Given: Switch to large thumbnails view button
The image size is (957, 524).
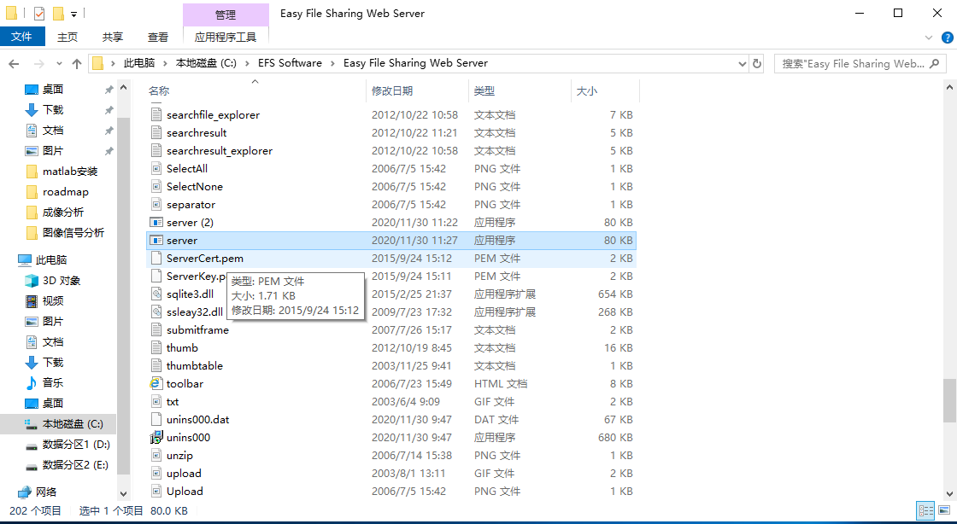Looking at the screenshot, I should 945,510.
